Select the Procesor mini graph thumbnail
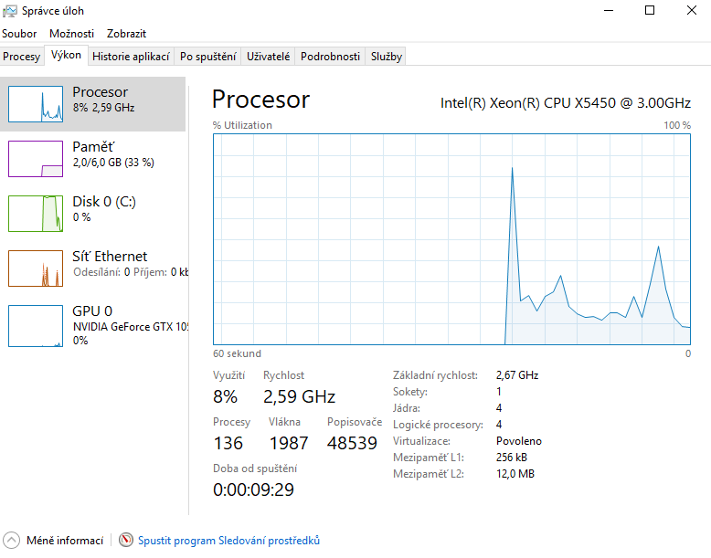This screenshot has width=711, height=558. coord(37,103)
